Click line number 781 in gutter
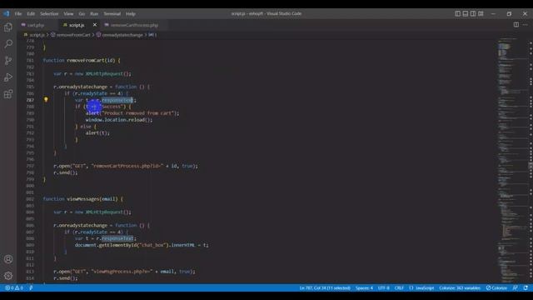Viewport: 533px width, 300px height. point(30,60)
